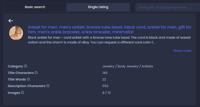200x107 pixels.
Task: Click the info icon next to Category
Action: click(26, 66)
